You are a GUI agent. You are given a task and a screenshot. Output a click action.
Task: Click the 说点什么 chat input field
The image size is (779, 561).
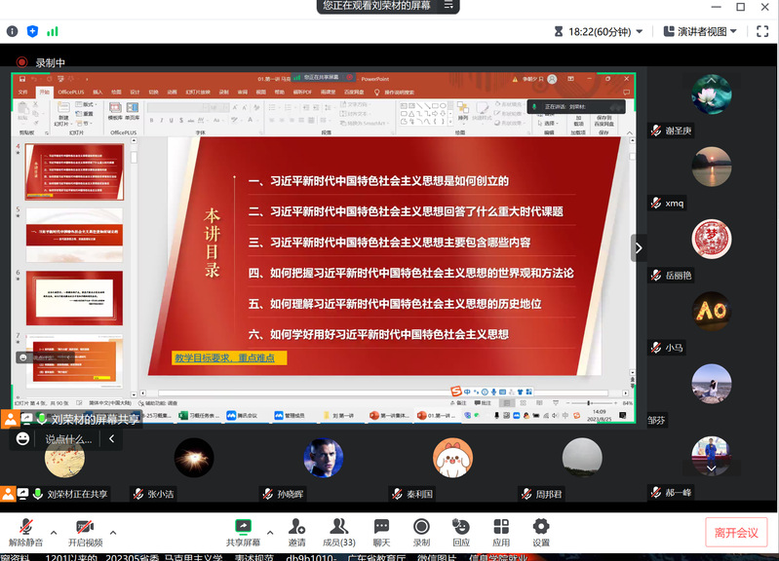click(x=68, y=439)
